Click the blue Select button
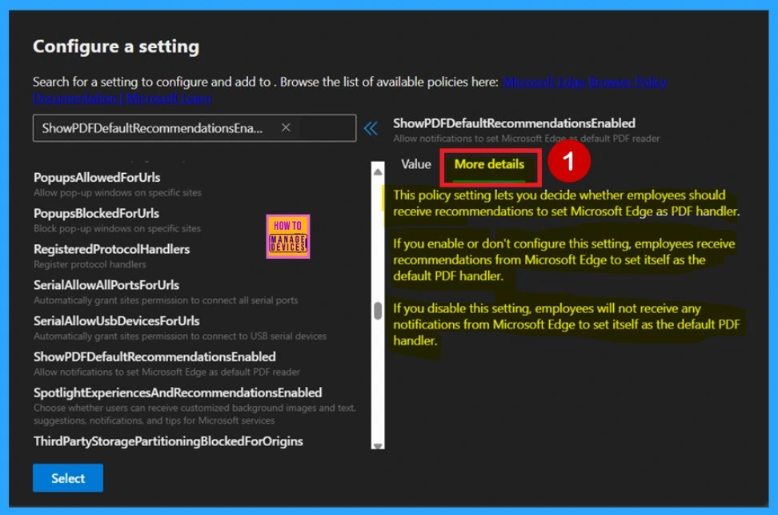Viewport: 778px width, 515px height. coord(68,477)
